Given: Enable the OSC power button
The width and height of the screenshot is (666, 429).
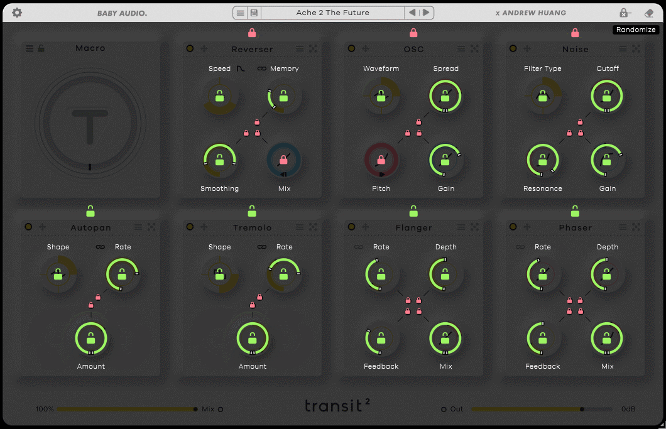Looking at the screenshot, I should (x=351, y=48).
